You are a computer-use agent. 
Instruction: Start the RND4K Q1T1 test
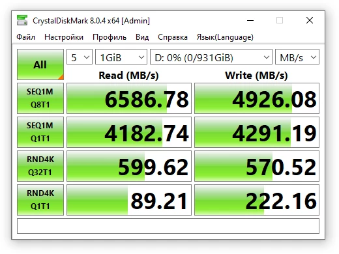point(40,200)
